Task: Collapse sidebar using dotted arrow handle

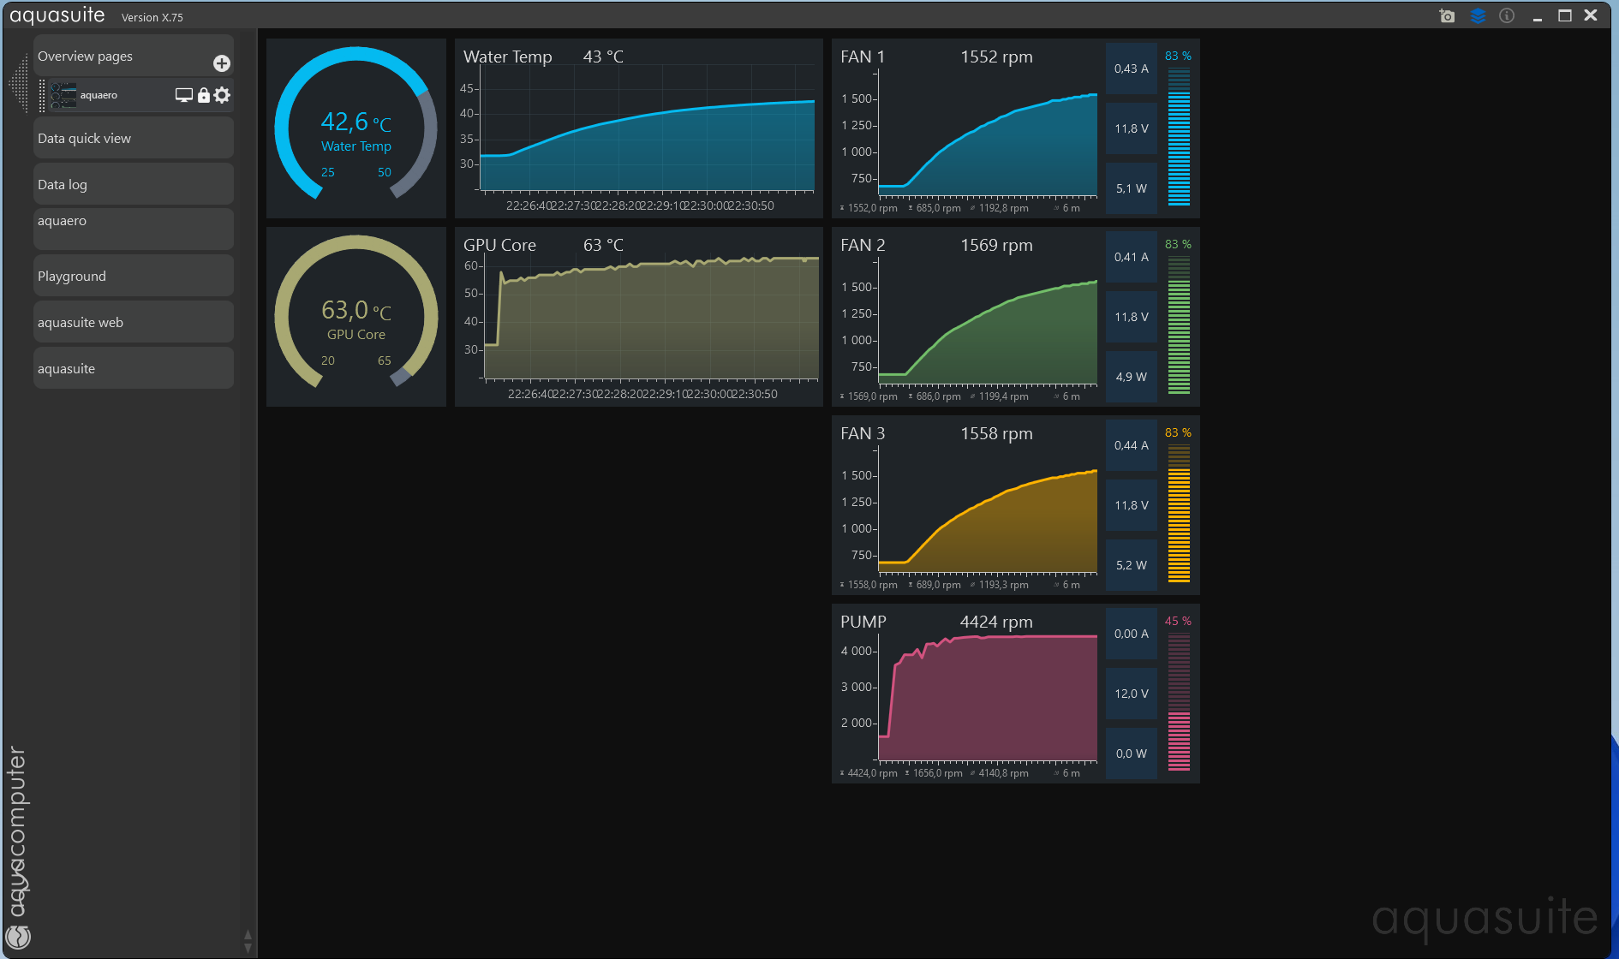Action: click(18, 84)
